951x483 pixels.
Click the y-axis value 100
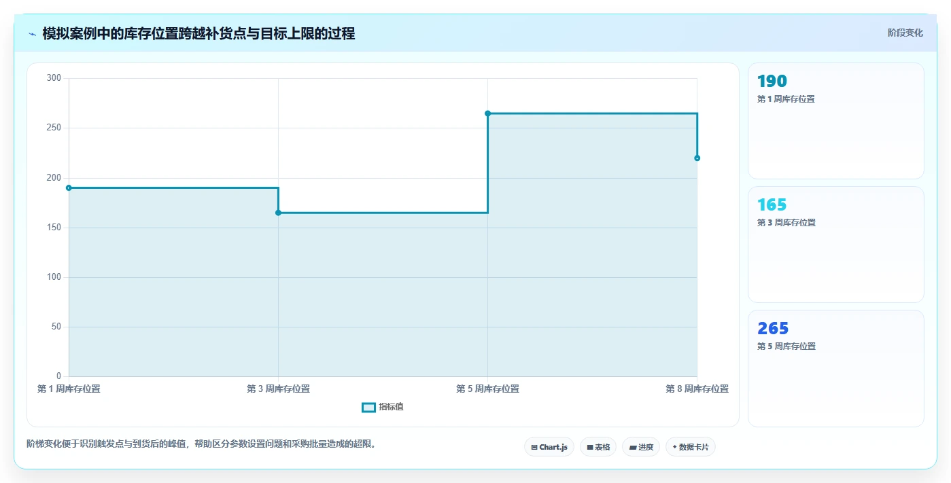(x=54, y=277)
